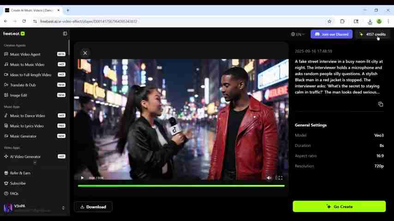Click the prompt description text
The width and height of the screenshot is (394, 221).
pos(339,77)
